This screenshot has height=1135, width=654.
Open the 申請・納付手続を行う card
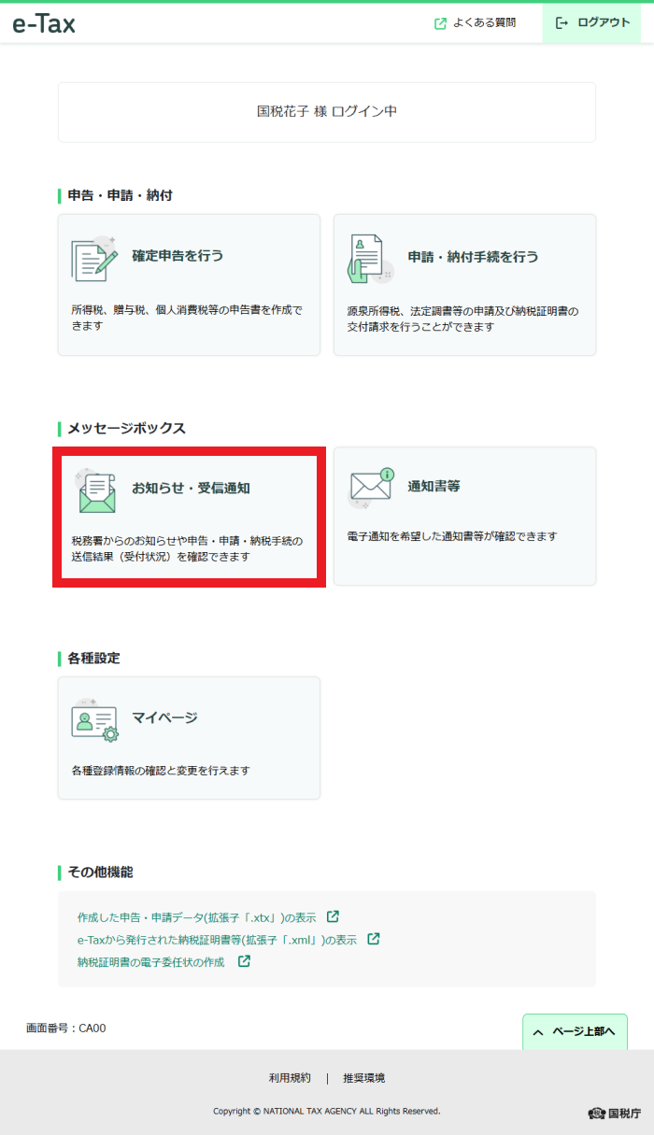(464, 285)
